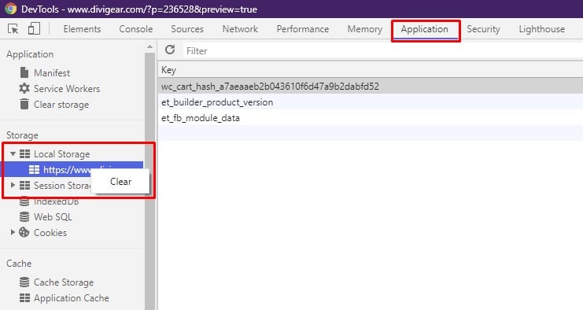
Task: Select the https://www local storage origin
Action: pos(72,169)
